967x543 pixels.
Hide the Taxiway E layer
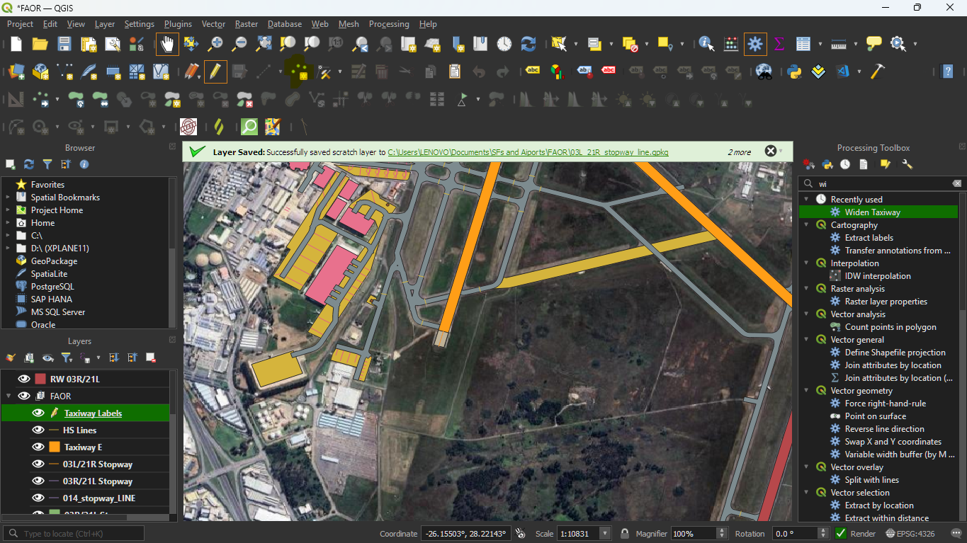click(38, 447)
